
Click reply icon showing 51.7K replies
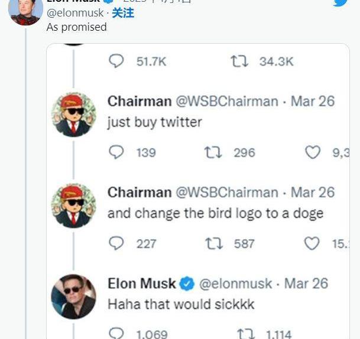[117, 61]
